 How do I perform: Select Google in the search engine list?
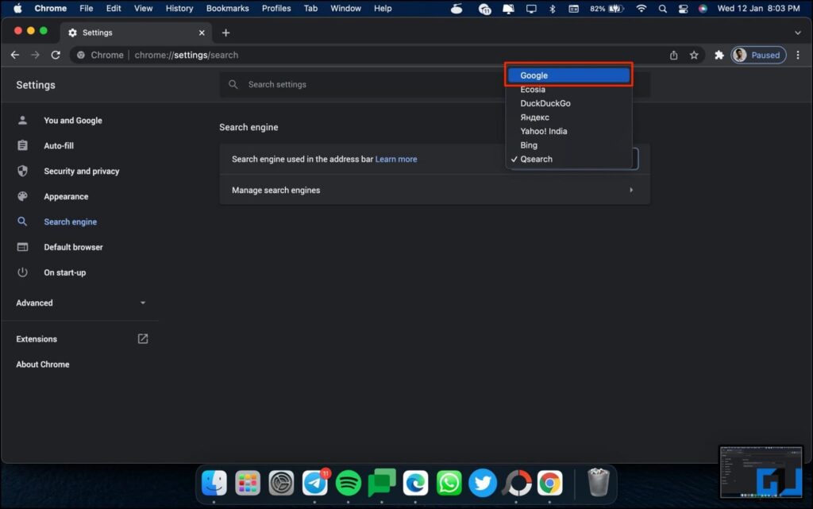(x=568, y=75)
